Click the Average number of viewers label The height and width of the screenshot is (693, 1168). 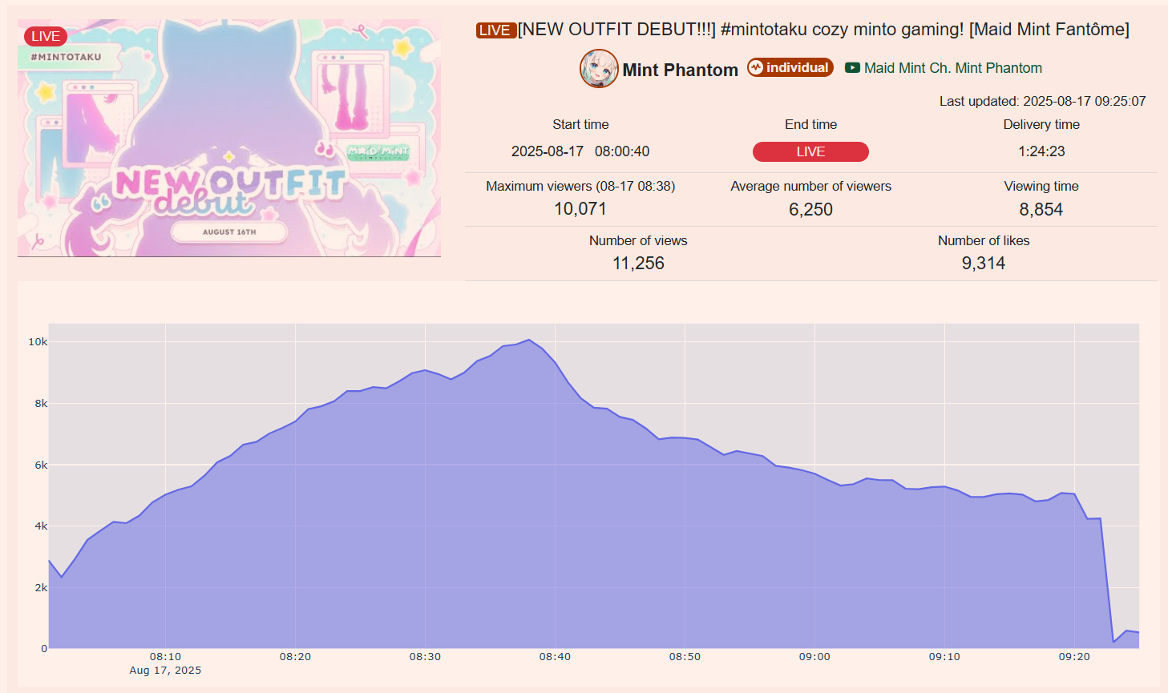pyautogui.click(x=810, y=186)
